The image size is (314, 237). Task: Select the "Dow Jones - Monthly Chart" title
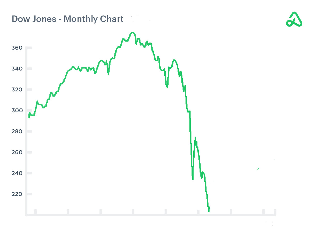[x=68, y=19]
